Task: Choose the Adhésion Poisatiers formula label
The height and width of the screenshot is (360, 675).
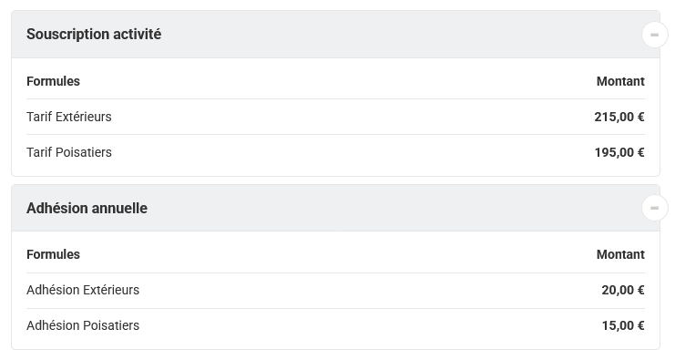Action: click(83, 325)
